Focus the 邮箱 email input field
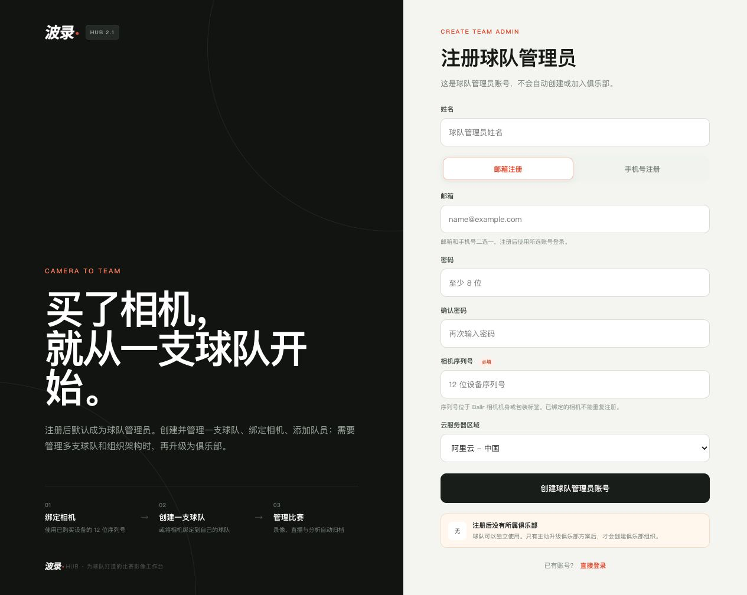This screenshot has width=747, height=595. coord(575,219)
